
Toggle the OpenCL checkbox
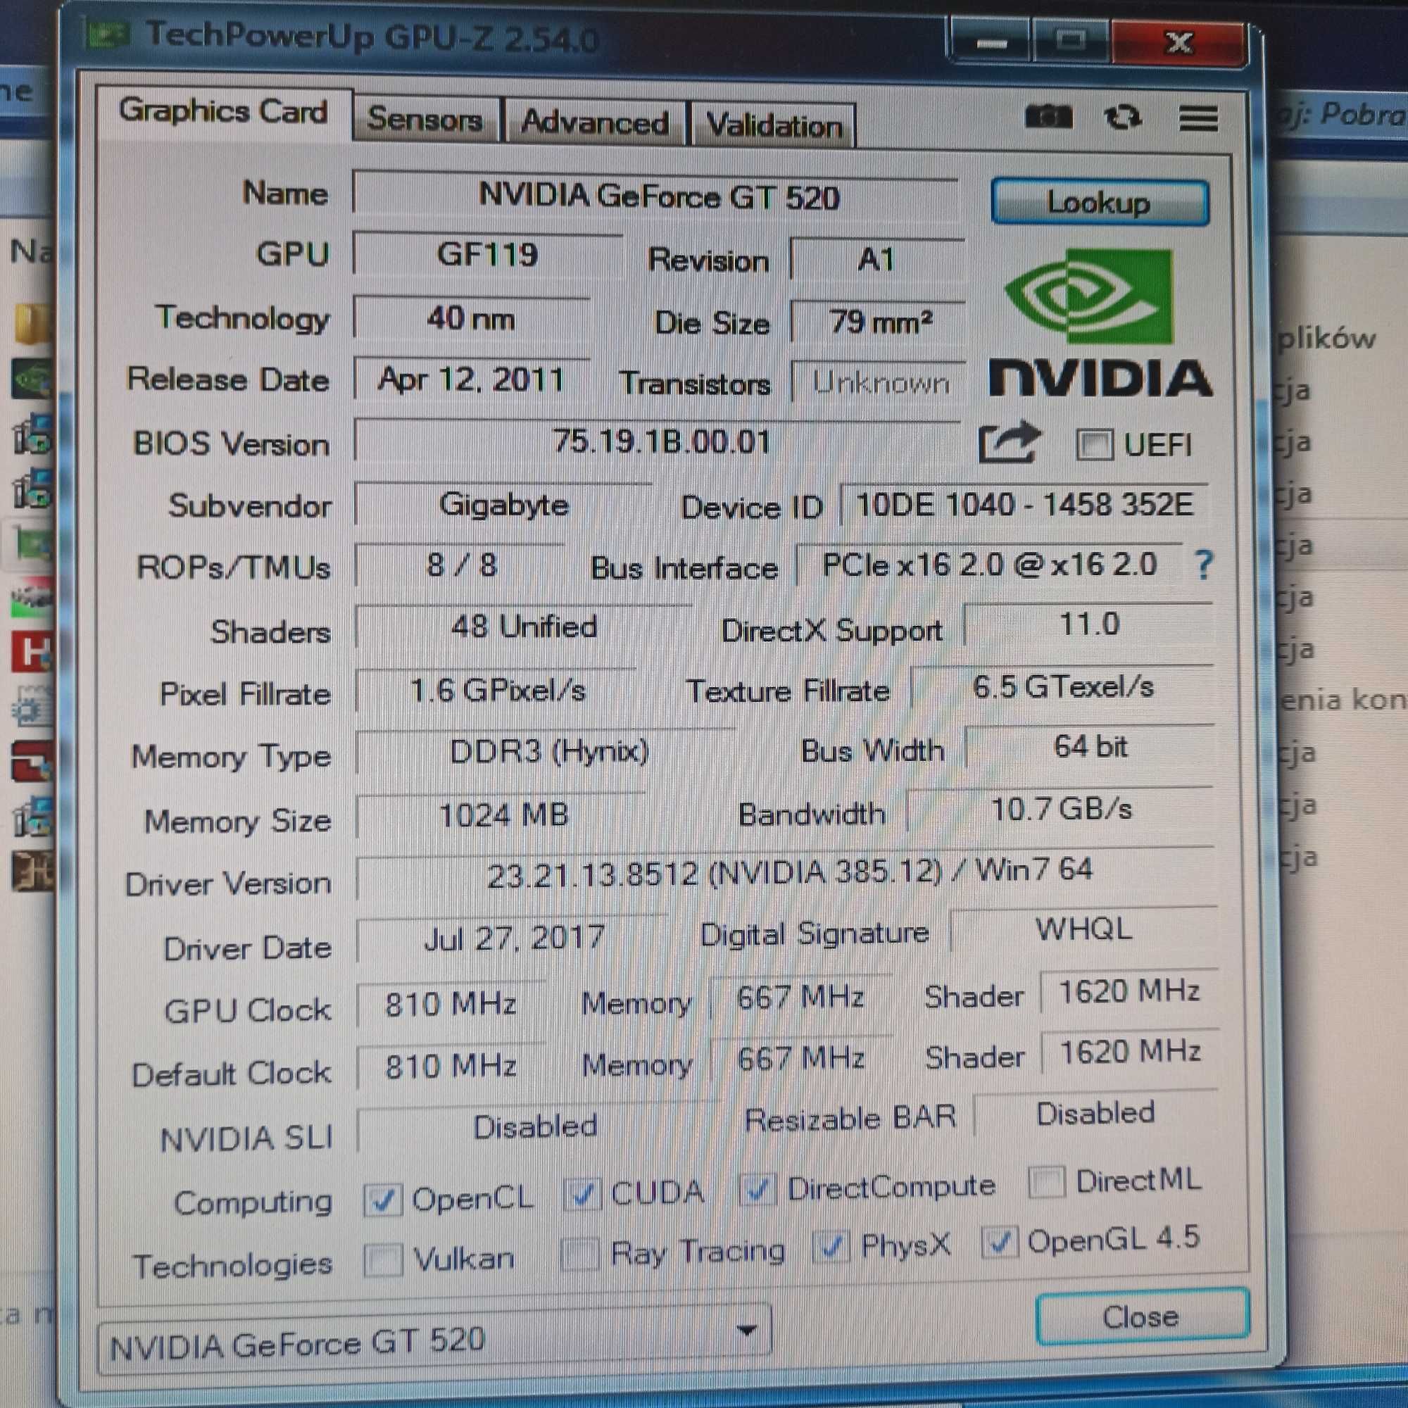[382, 1199]
